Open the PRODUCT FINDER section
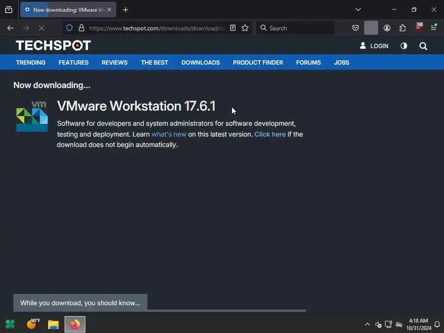Image resolution: width=444 pixels, height=333 pixels. (x=258, y=62)
